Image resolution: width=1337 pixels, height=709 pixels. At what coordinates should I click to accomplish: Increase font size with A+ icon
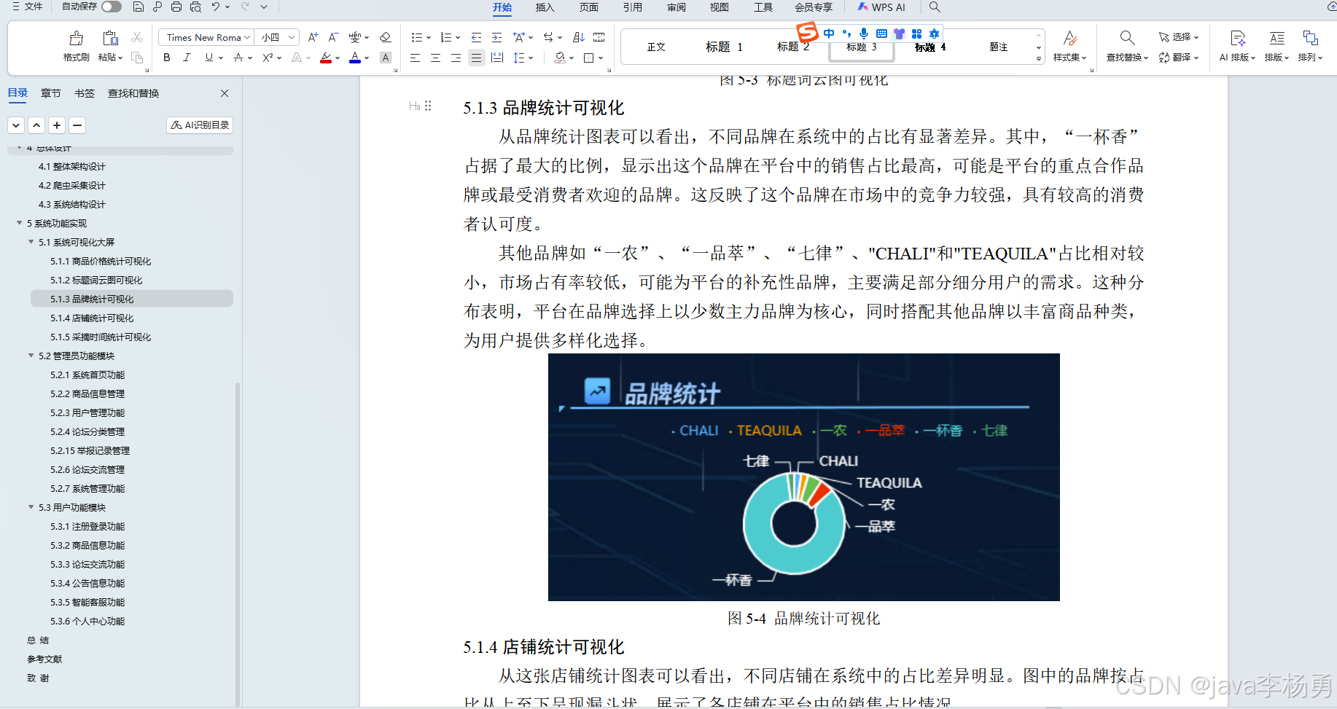[313, 37]
